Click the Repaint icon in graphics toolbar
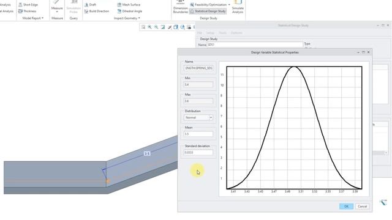392x220 pixels. point(163,27)
